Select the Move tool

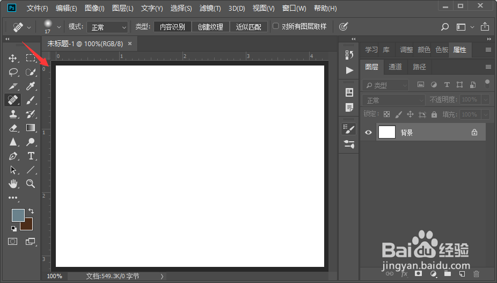(13, 58)
